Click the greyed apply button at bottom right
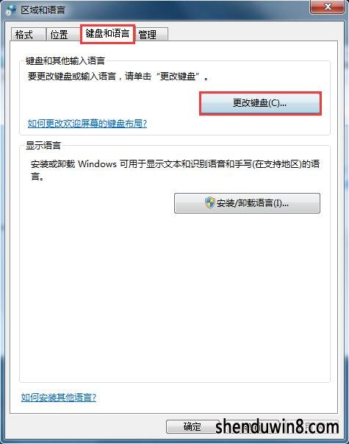 pos(311,426)
